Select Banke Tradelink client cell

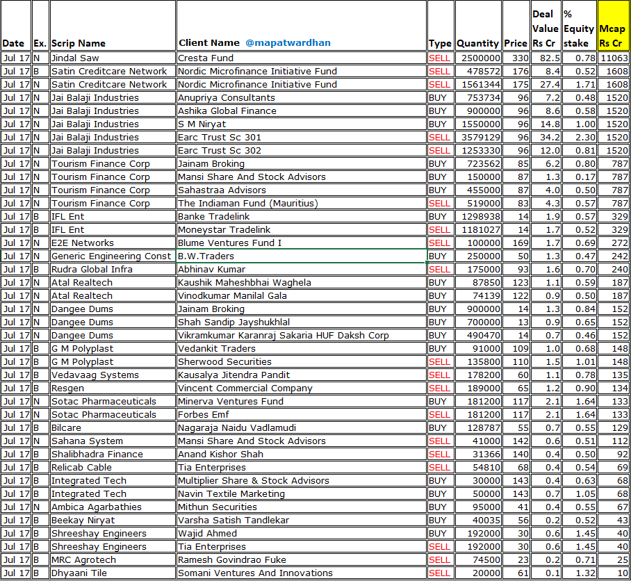pyautogui.click(x=302, y=216)
